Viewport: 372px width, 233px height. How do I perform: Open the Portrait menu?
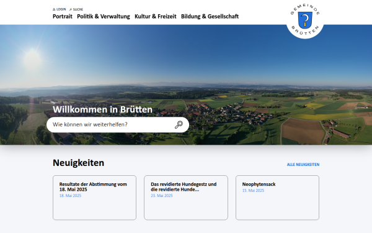63,16
